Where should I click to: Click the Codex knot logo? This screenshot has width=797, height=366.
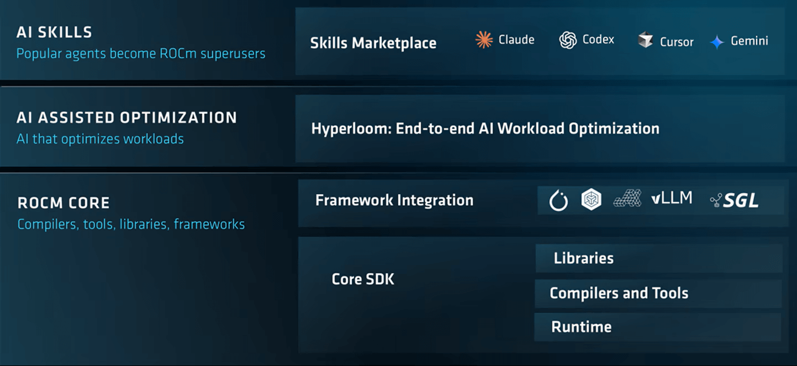tap(568, 40)
